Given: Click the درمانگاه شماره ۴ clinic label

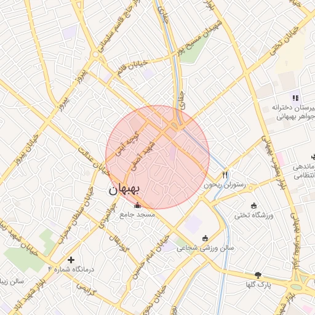Looking at the screenshot, I should [x=71, y=269].
